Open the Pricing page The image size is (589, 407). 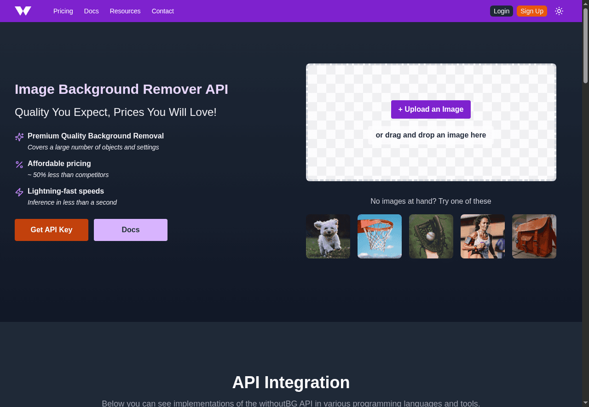63,11
